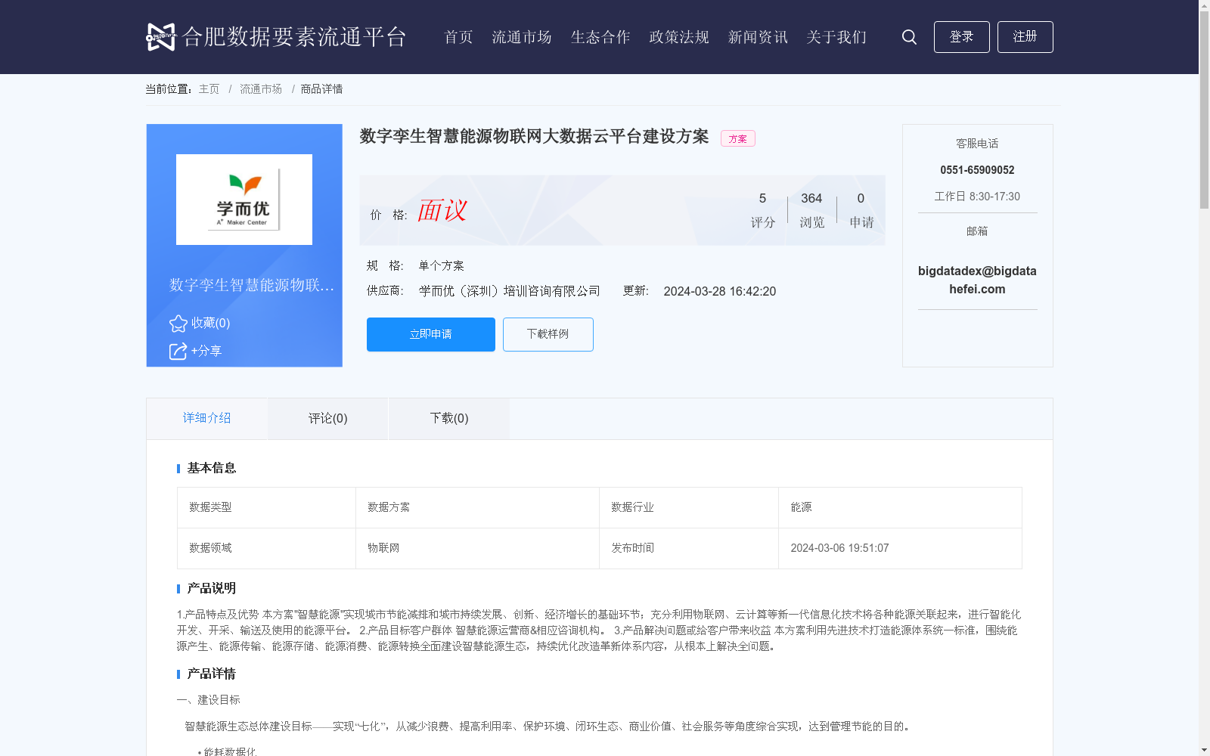The width and height of the screenshot is (1210, 756).
Task: Go to 生态合作 in the navigation
Action: [600, 37]
